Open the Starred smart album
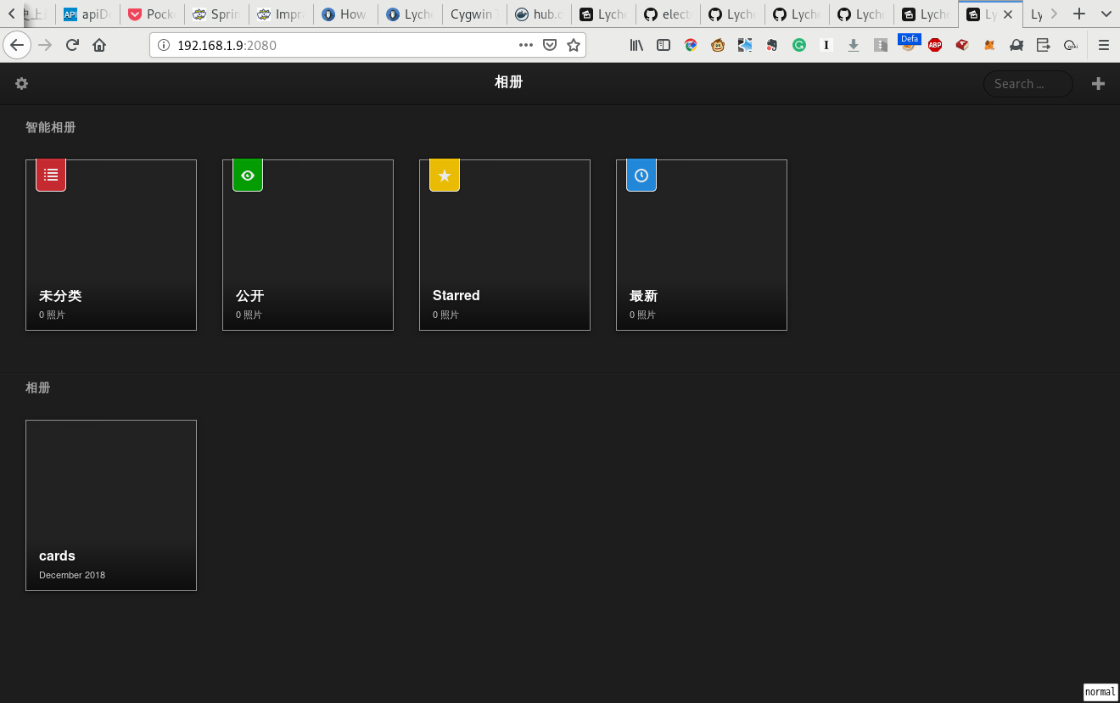1120x703 pixels. click(505, 254)
